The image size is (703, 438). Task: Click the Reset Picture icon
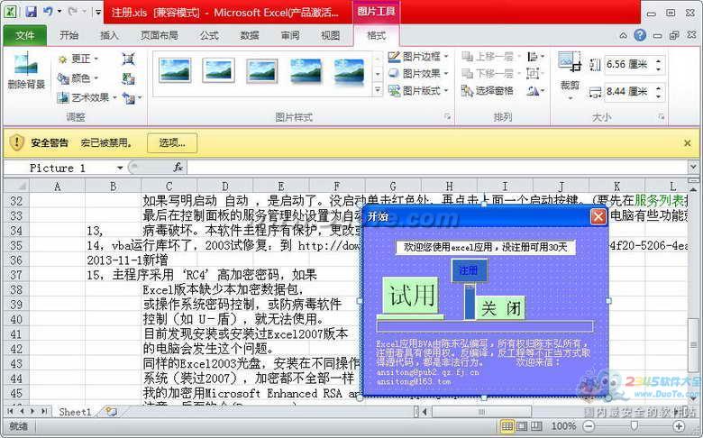coord(130,97)
